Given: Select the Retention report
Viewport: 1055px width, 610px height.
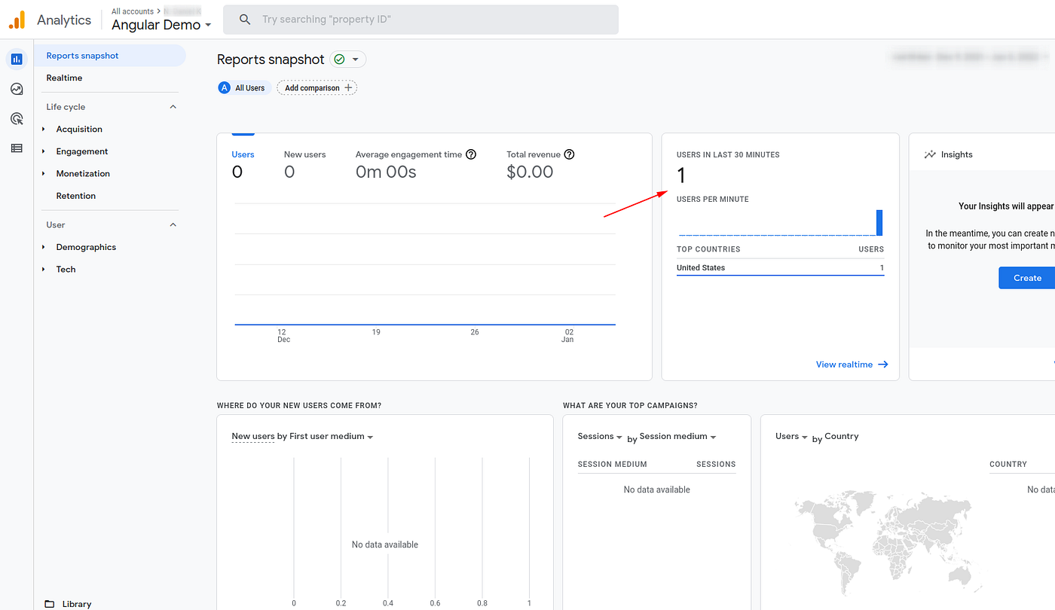Looking at the screenshot, I should (x=76, y=196).
